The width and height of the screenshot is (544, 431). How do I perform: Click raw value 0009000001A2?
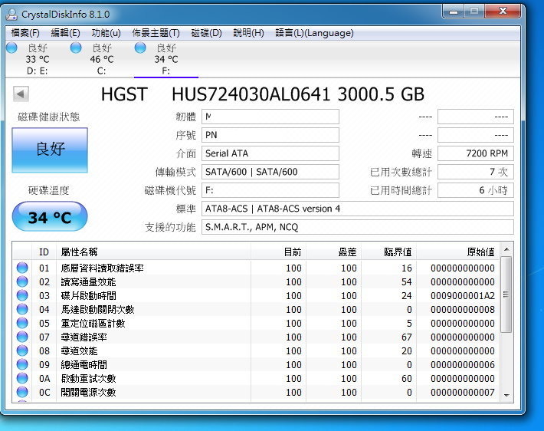pyautogui.click(x=463, y=295)
